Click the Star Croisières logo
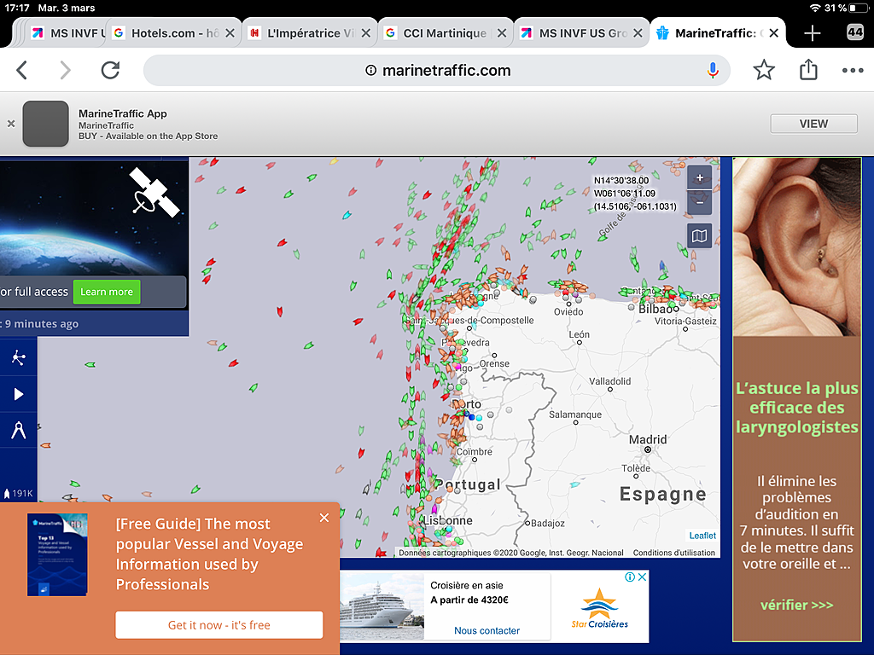The width and height of the screenshot is (874, 655). tap(599, 608)
